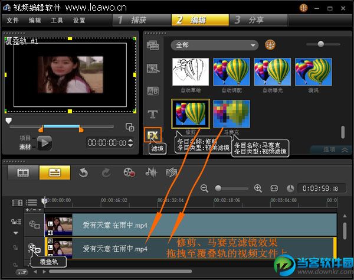Viewport: 354px width, 280px height.
Task: Open the 文件 menu
Action: 13,20
